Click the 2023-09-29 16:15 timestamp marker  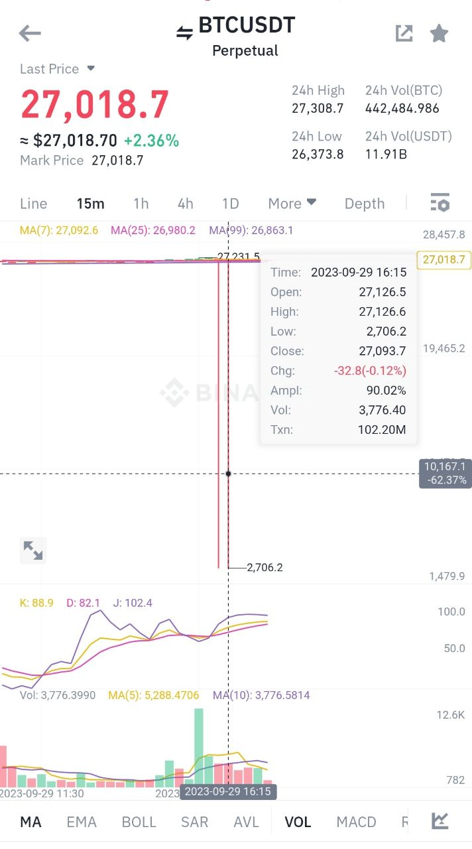[228, 791]
